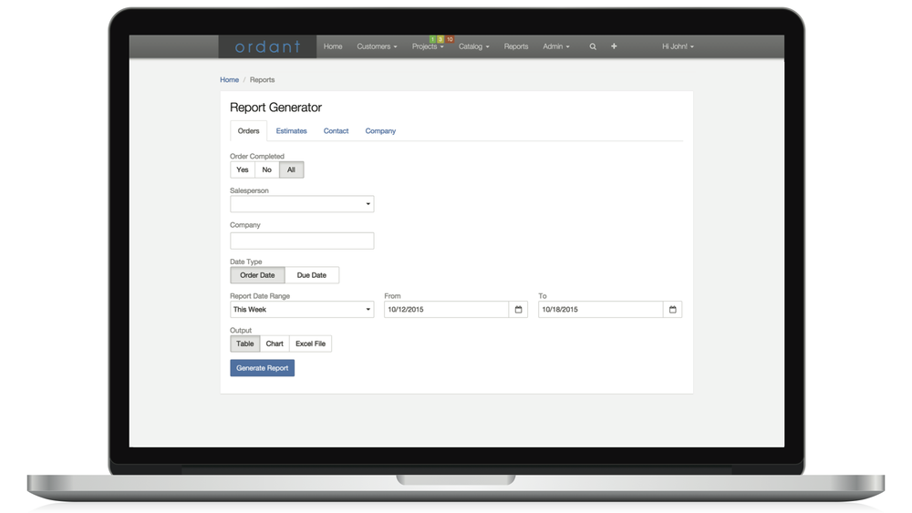Viewport: 912px width, 513px height.
Task: Click the search magnifier icon in navbar
Action: [593, 46]
